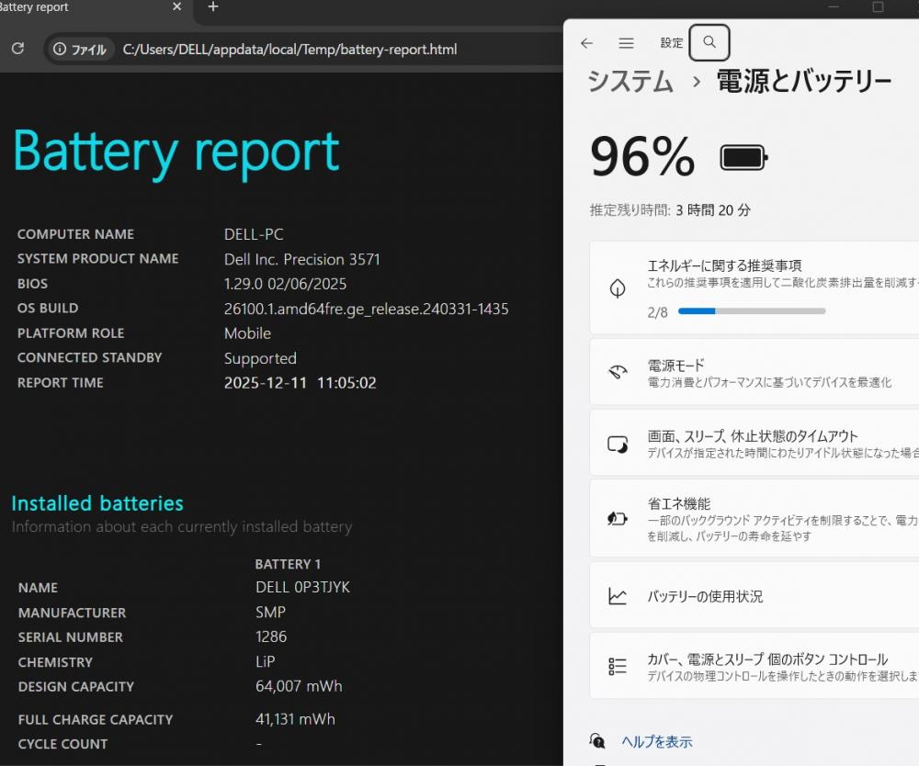Screen dimensions: 919x766
Task: Click the 推定残り時間 3 時間 20 分 text
Action: pyautogui.click(x=670, y=209)
